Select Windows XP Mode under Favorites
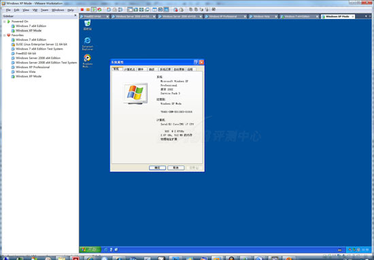374x260 pixels. click(27, 76)
